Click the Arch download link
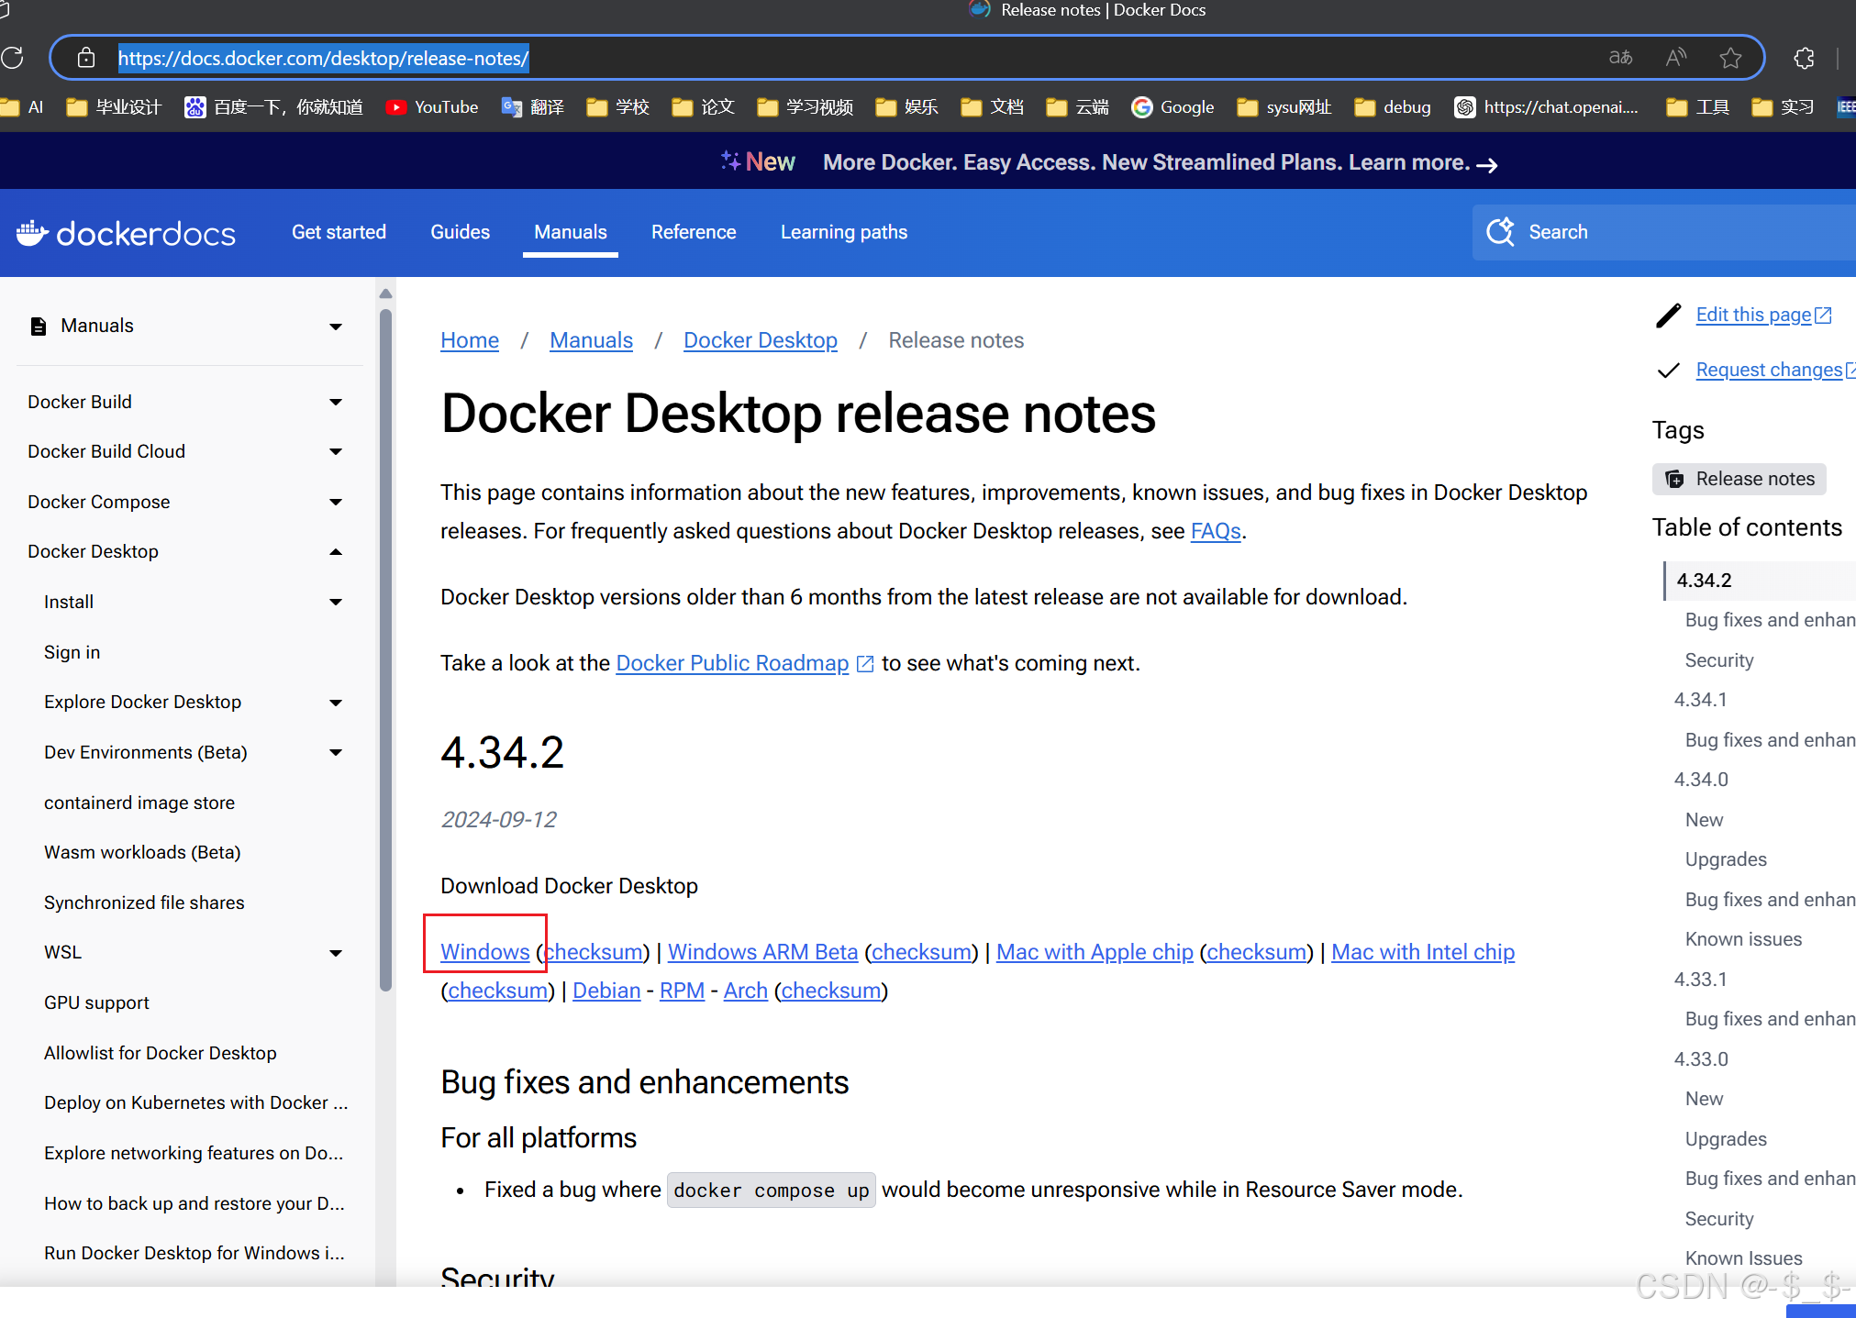Viewport: 1856px width, 1318px height. [x=746, y=991]
